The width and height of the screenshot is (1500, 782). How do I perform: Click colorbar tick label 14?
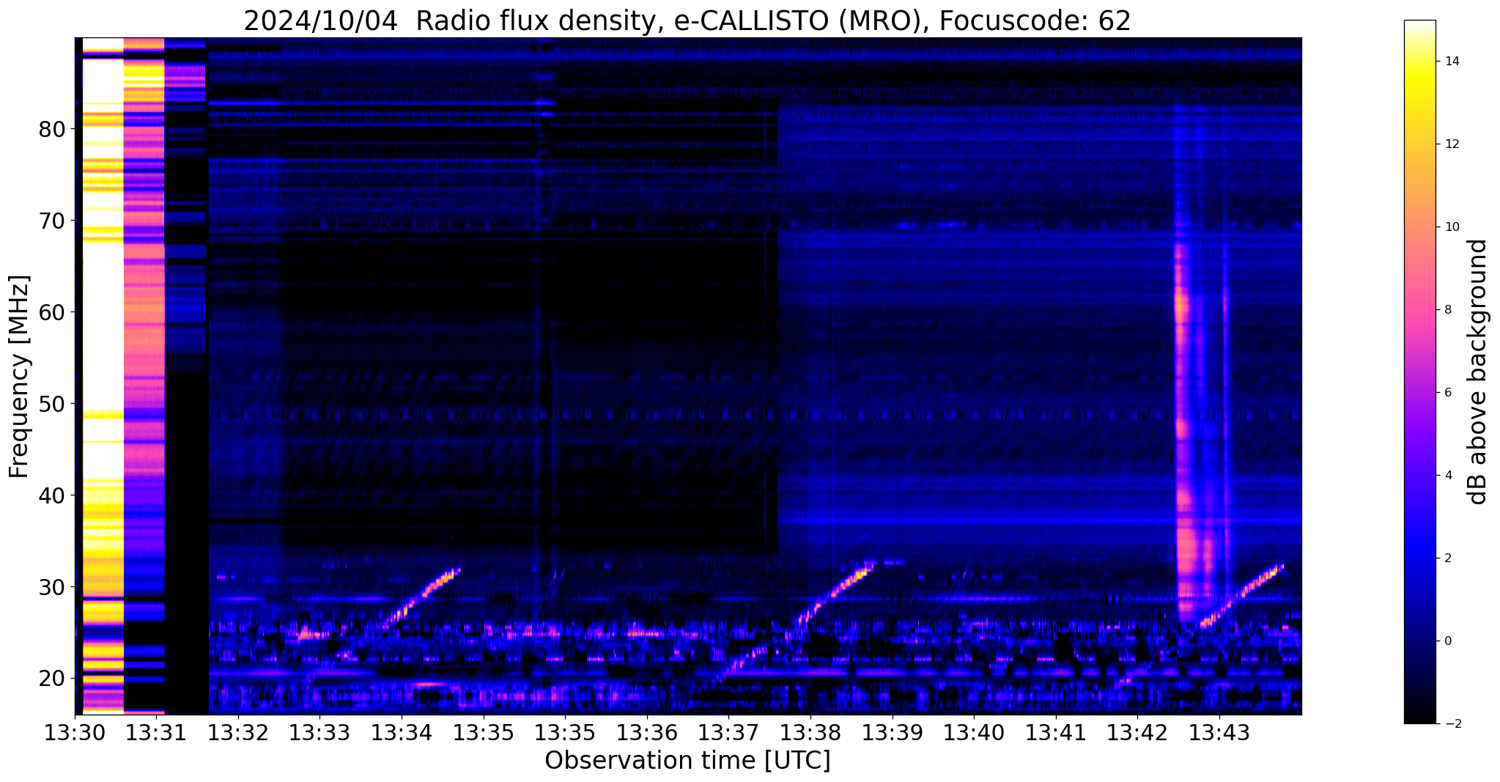pyautogui.click(x=1451, y=62)
